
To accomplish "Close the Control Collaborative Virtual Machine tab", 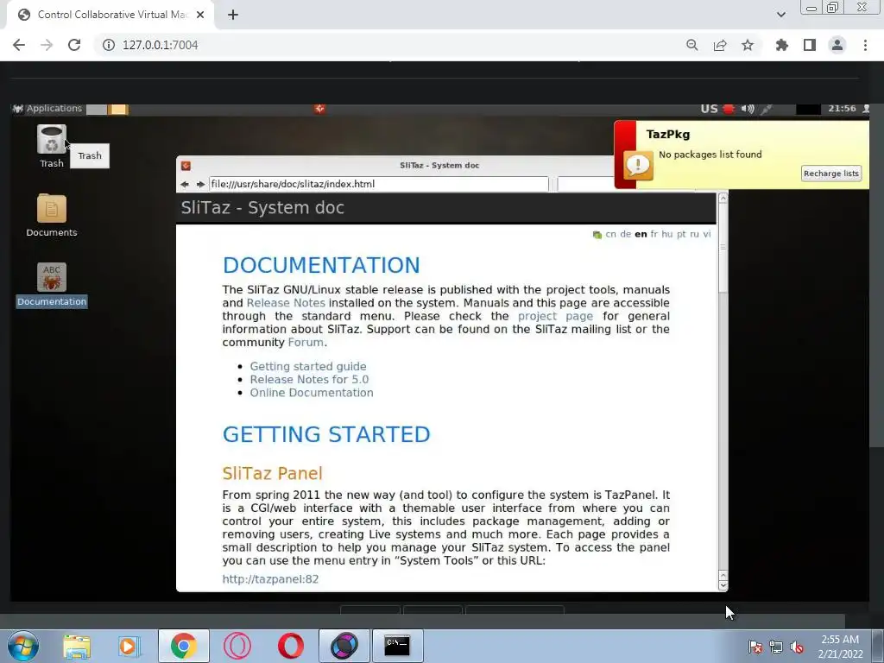I will (x=200, y=16).
